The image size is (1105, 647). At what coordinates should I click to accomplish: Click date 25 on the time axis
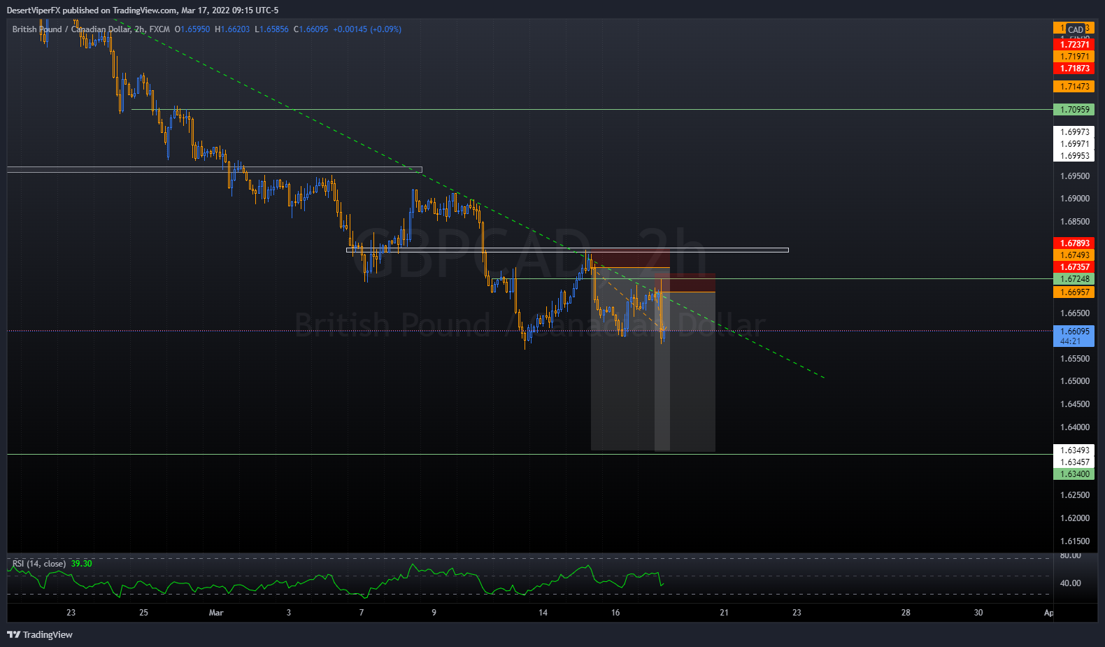[143, 613]
